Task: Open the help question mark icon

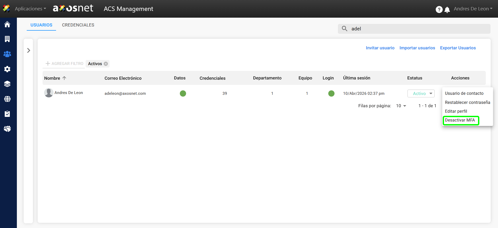Action: coord(439,10)
